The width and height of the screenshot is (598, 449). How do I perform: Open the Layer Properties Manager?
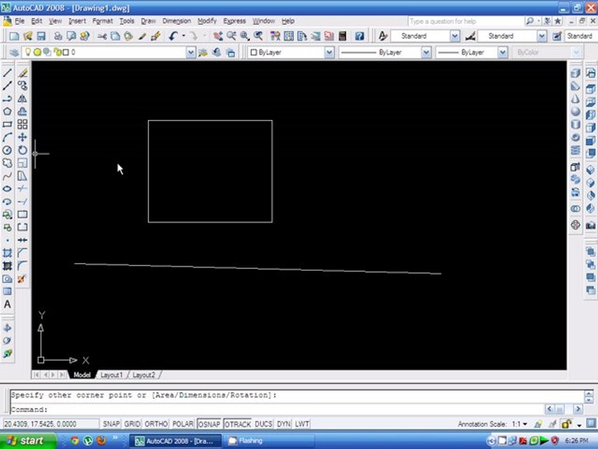[x=14, y=52]
